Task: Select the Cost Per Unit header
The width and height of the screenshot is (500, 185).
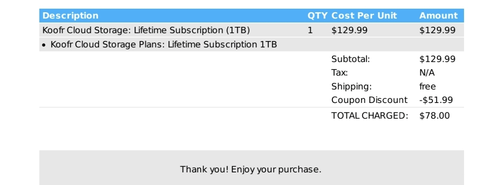Action: [364, 16]
